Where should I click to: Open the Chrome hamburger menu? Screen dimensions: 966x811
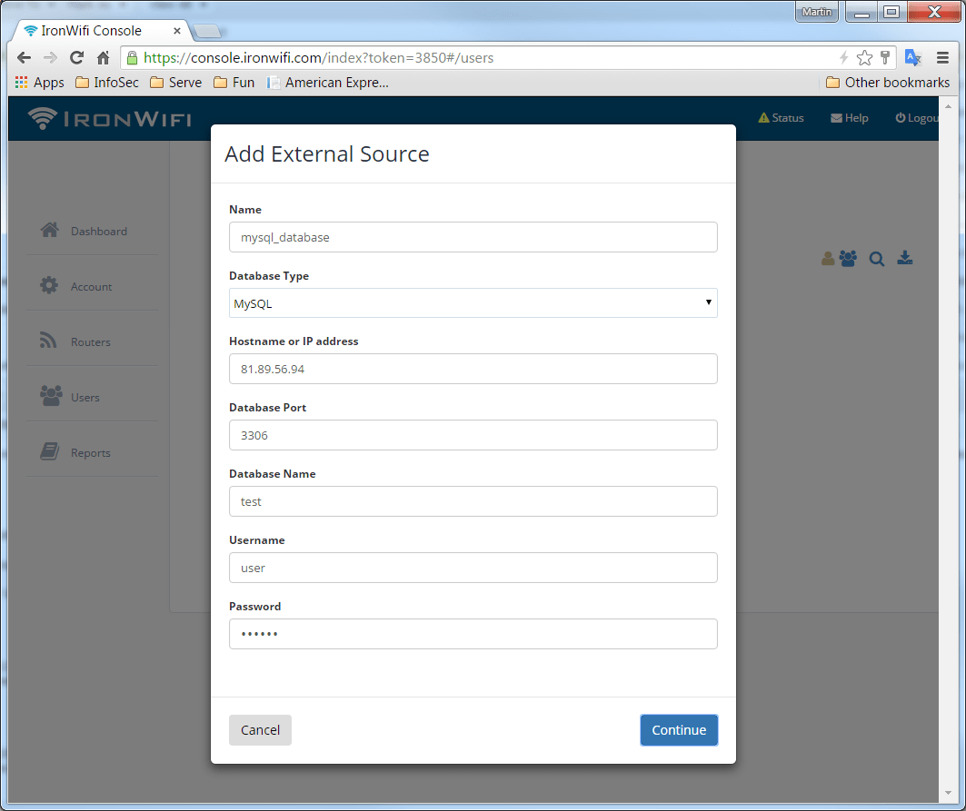pos(942,58)
